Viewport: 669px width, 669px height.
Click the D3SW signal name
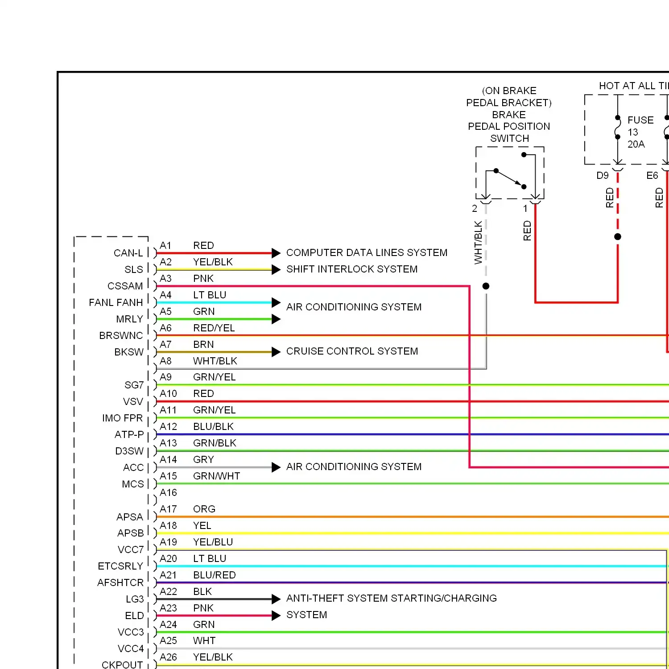(x=129, y=451)
